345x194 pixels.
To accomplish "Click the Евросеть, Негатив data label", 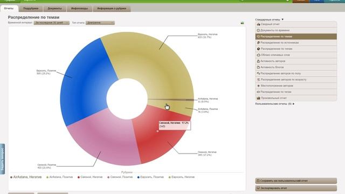I will click(208, 36).
